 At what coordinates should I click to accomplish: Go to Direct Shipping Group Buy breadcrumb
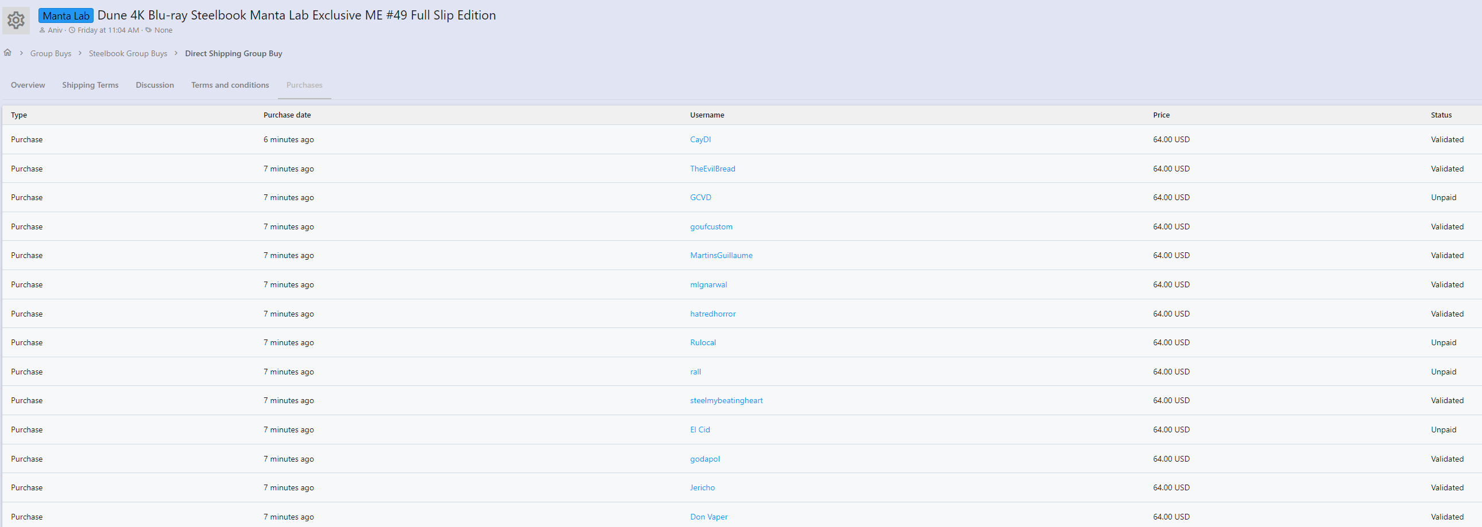[x=234, y=53]
